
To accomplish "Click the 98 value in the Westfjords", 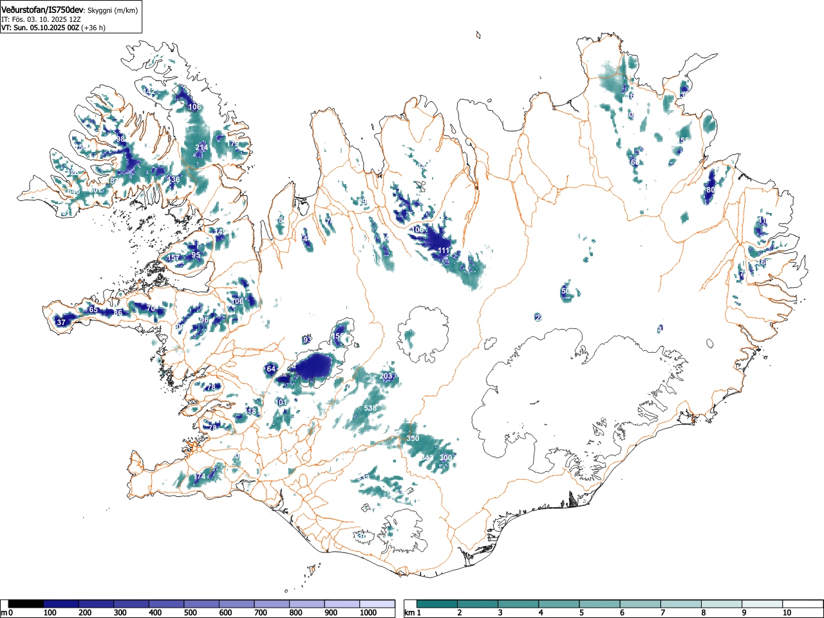I will pos(120,139).
